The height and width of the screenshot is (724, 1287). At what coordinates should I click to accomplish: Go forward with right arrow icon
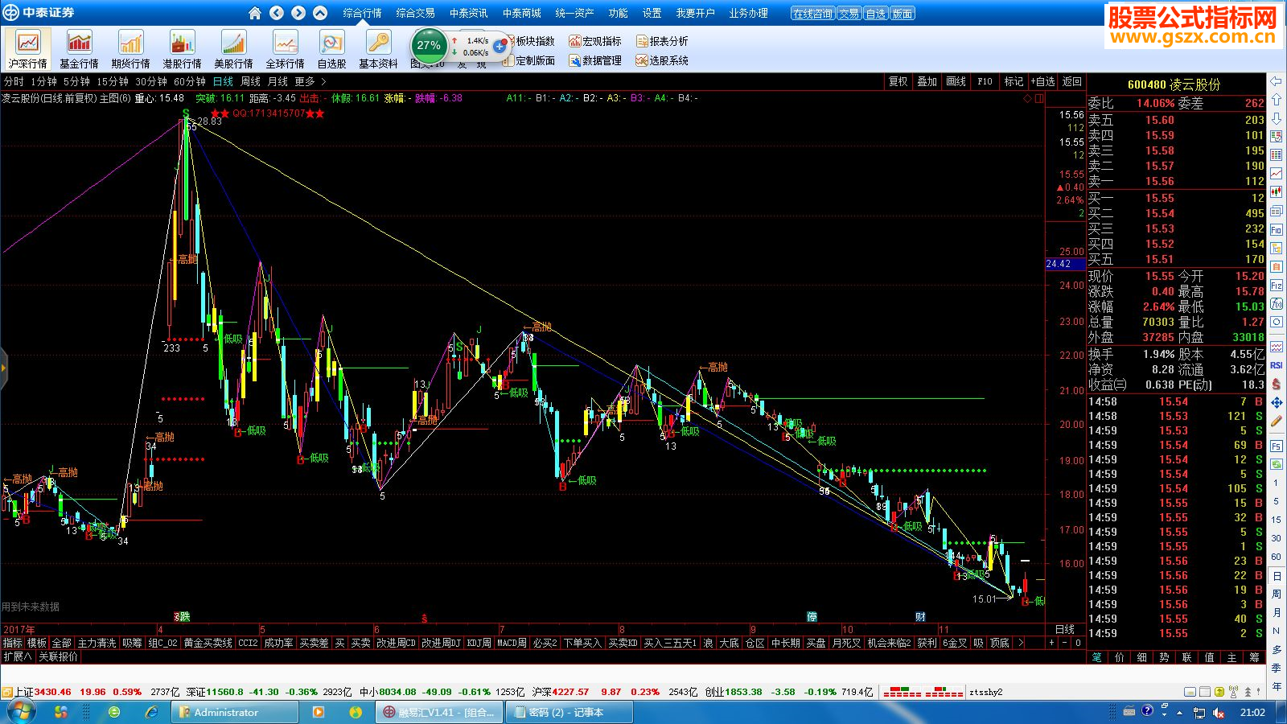298,13
